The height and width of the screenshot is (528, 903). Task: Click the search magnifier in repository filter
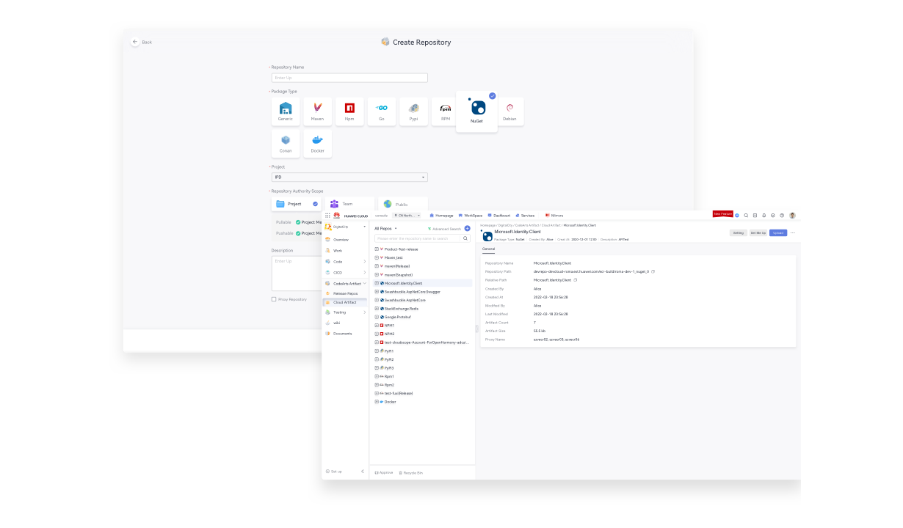pos(465,238)
